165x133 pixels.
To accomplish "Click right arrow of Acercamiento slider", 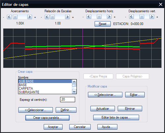I will pyautogui.click(x=30, y=17).
